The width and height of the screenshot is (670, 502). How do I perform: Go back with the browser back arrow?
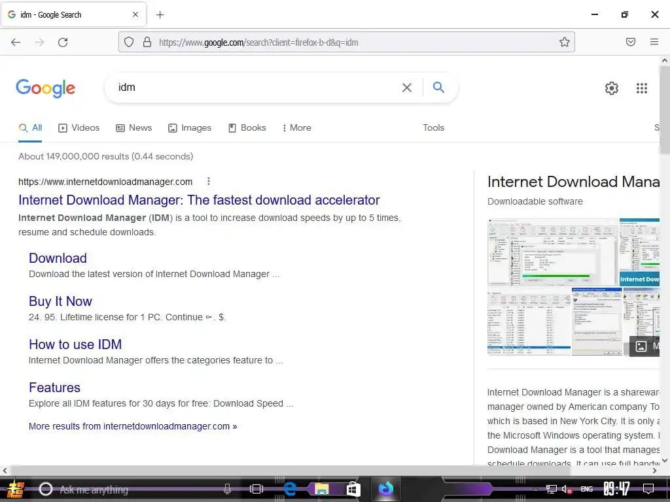(x=16, y=42)
